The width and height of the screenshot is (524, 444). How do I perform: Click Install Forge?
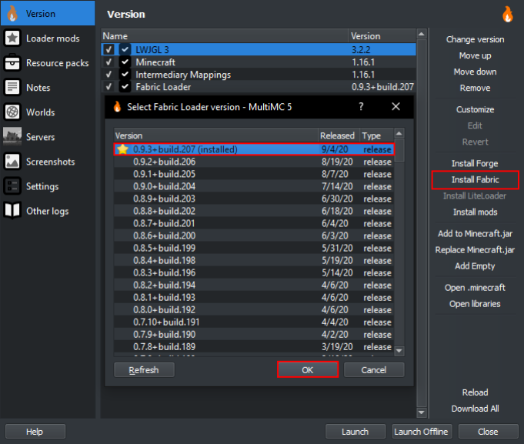[x=475, y=163]
